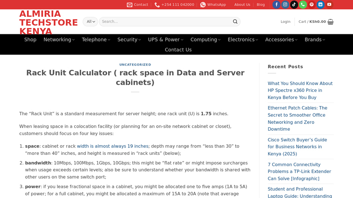Click the Contact text in top bar

click(x=141, y=4)
